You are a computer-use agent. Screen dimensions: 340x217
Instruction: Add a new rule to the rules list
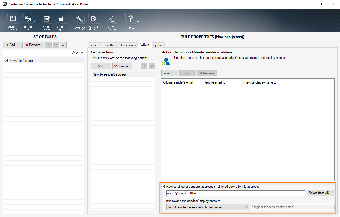point(13,45)
